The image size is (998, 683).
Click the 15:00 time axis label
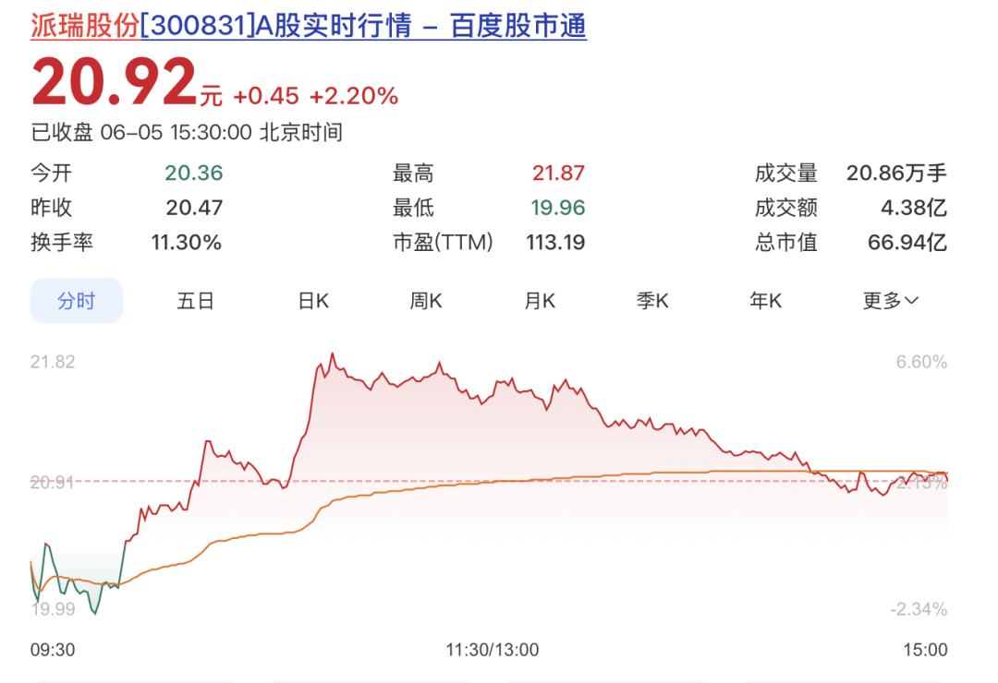tap(925, 649)
